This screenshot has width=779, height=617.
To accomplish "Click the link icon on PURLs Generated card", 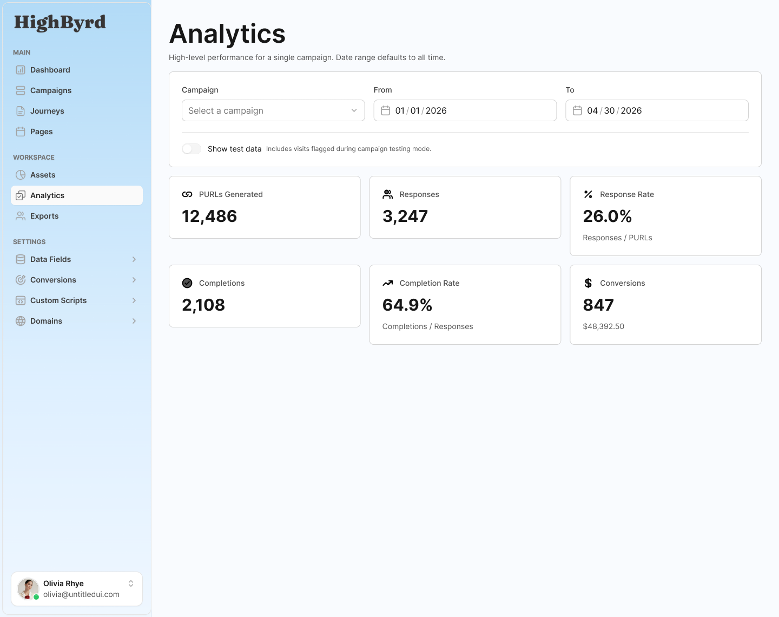I will [187, 194].
